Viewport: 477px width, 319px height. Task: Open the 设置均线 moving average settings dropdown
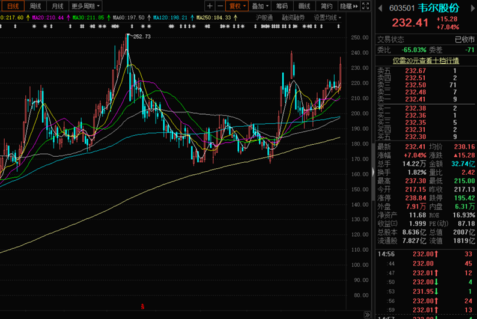click(327, 17)
